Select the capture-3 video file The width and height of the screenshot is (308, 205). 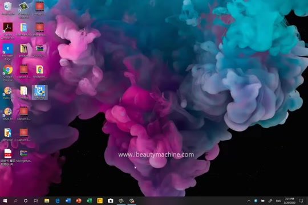(x=23, y=134)
